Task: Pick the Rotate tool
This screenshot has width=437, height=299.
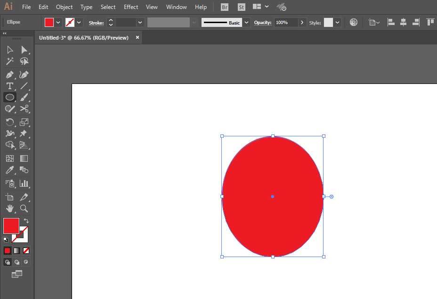Action: tap(9, 122)
